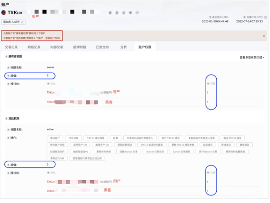Image resolution: width=270 pixels, height=203 pixels.
Task: Favorite this account with the heart icon
Action: pos(130,13)
